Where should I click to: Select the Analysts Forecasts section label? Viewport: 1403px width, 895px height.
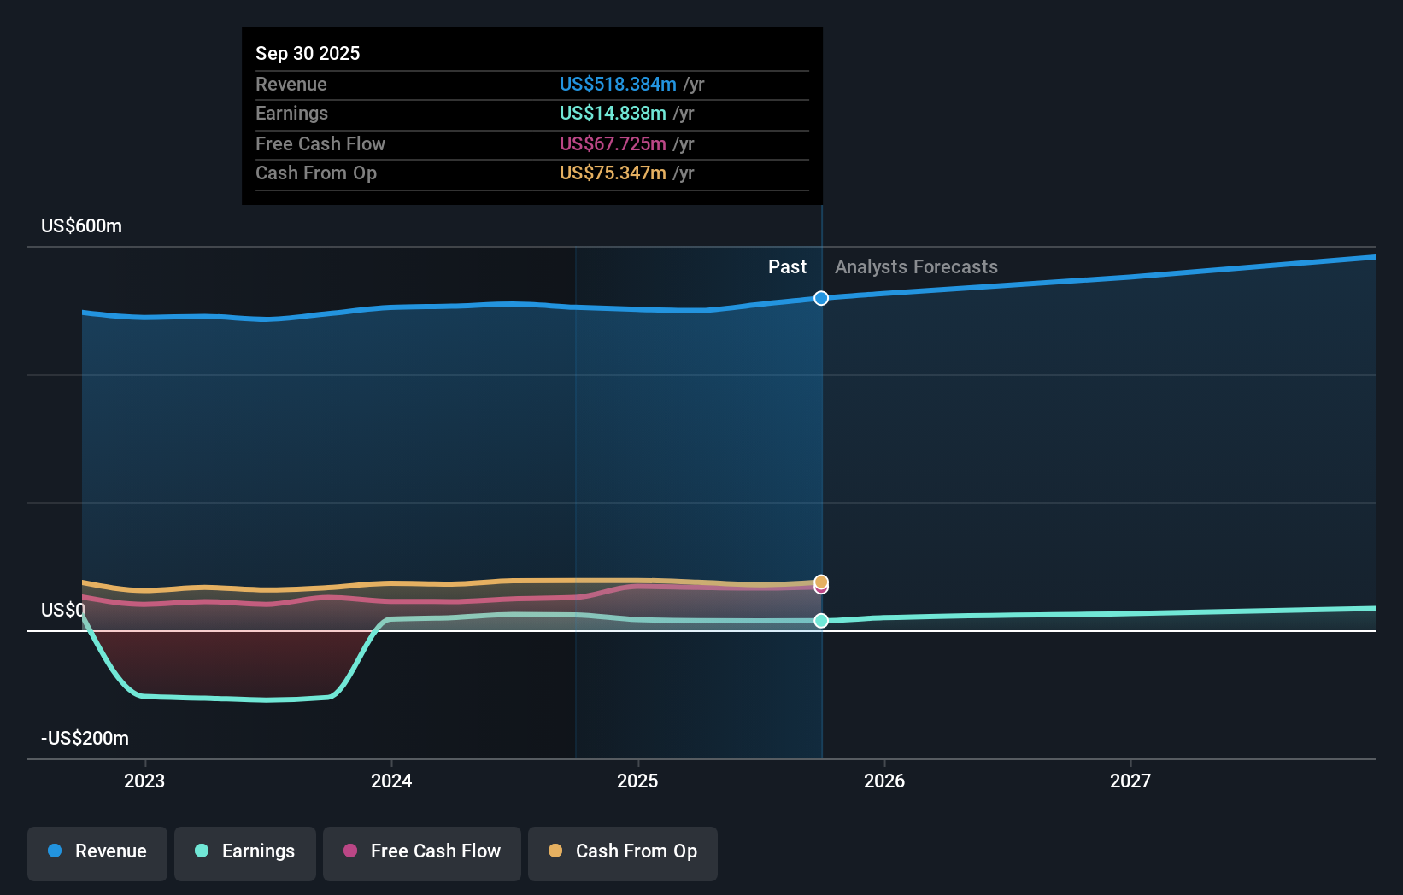(x=916, y=266)
